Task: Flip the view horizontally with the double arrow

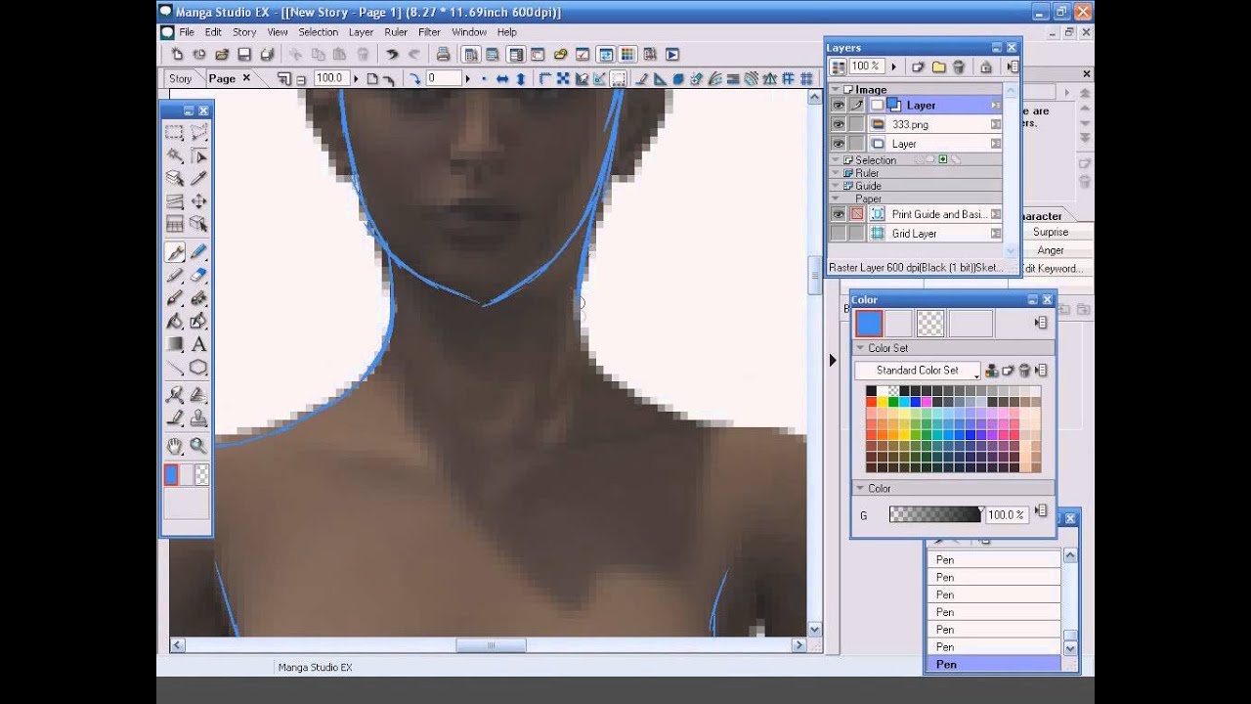Action: [x=502, y=78]
